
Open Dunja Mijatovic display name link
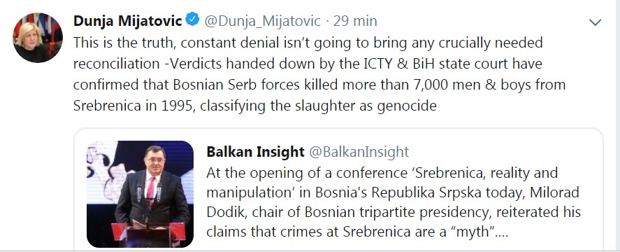point(127,21)
